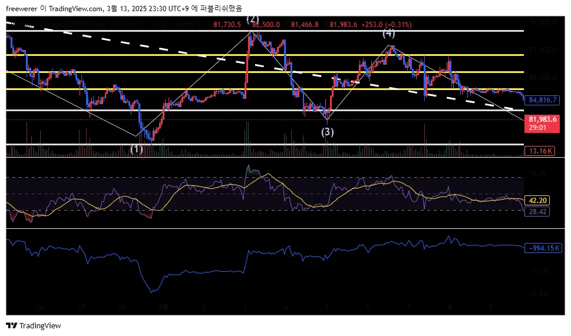Click the blue 84,816.7 price tag

pyautogui.click(x=542, y=99)
